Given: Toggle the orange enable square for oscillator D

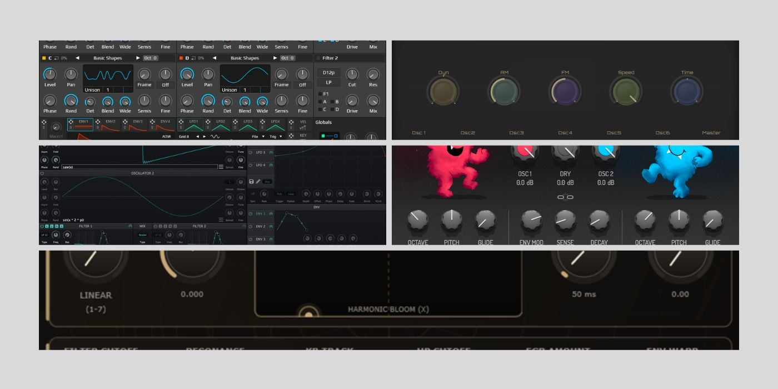Looking at the screenshot, I should pos(181,58).
